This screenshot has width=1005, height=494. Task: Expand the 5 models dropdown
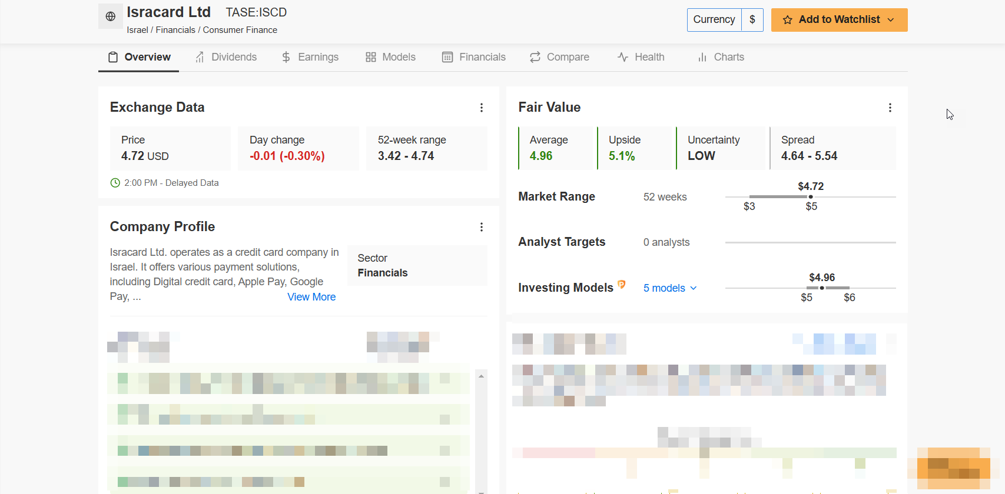tap(670, 288)
